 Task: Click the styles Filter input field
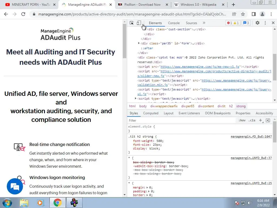pos(182,121)
